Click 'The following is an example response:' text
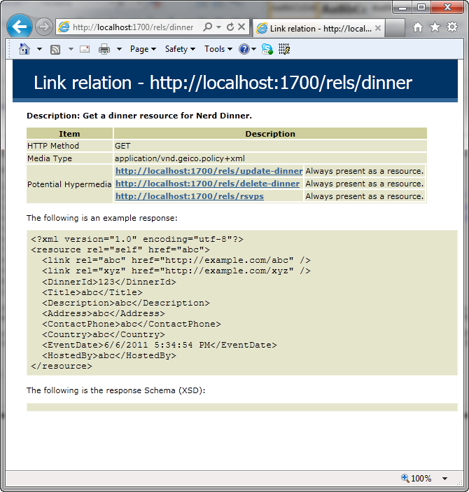469x492 pixels. [101, 218]
